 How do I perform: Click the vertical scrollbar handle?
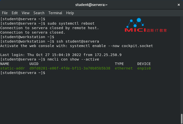pyautogui.click(x=182, y=119)
